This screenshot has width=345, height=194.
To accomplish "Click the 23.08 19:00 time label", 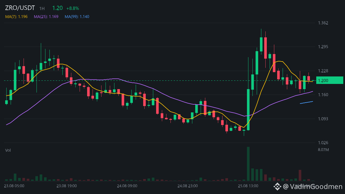I will (x=66, y=186).
